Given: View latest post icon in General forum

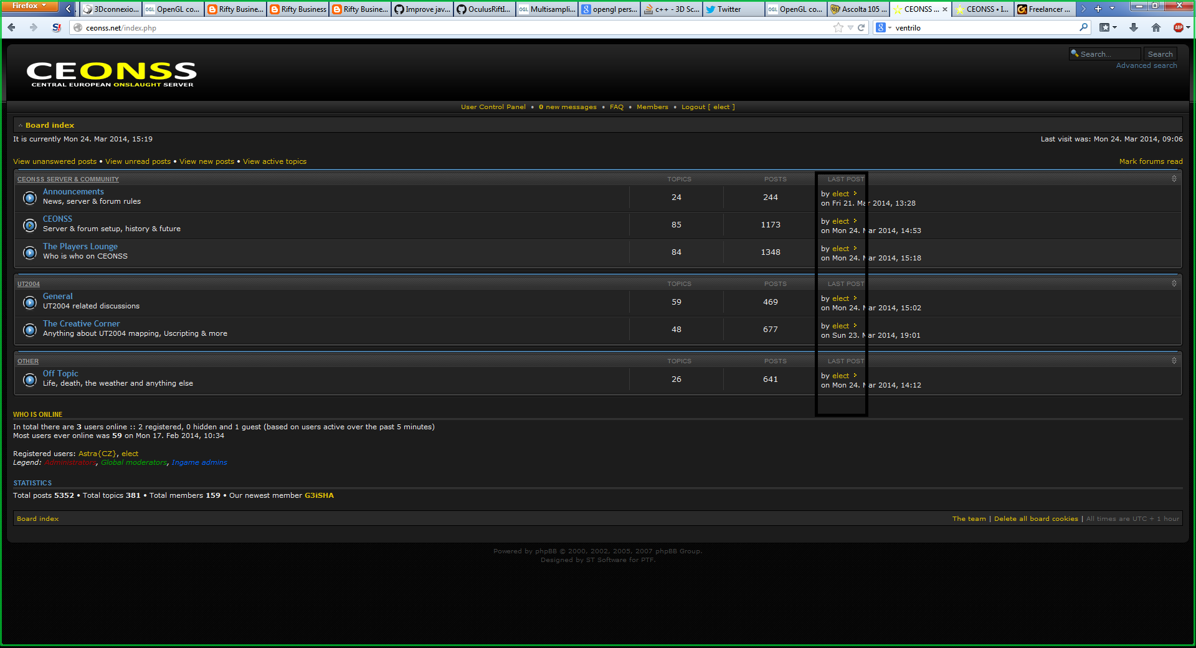Looking at the screenshot, I should pos(855,298).
